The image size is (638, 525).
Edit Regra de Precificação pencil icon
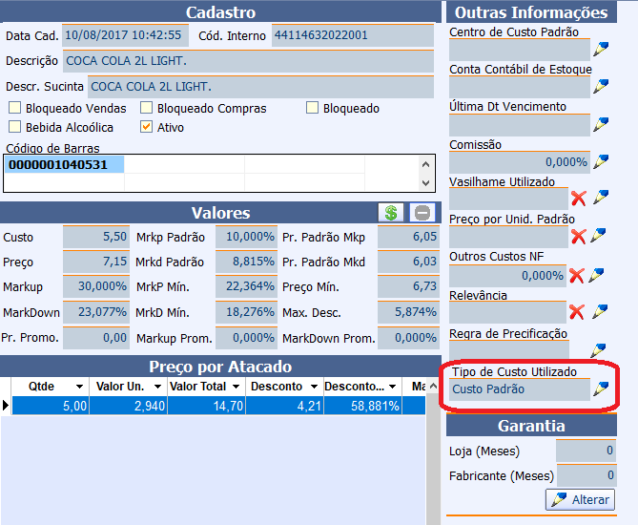pos(601,350)
